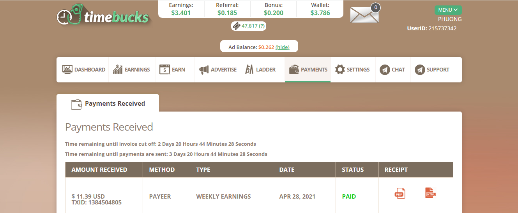Click the invoice cut off time remaining line
The width and height of the screenshot is (518, 213).
pyautogui.click(x=161, y=144)
